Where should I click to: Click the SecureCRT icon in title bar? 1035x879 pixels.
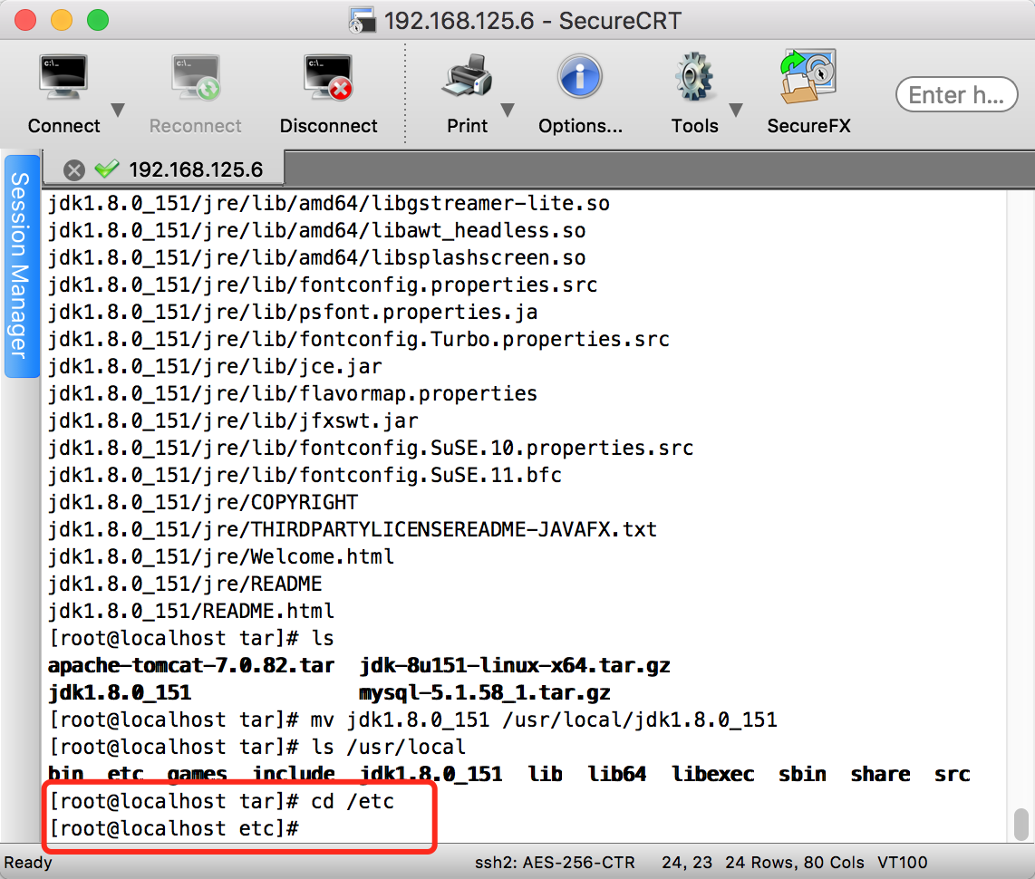pyautogui.click(x=362, y=21)
